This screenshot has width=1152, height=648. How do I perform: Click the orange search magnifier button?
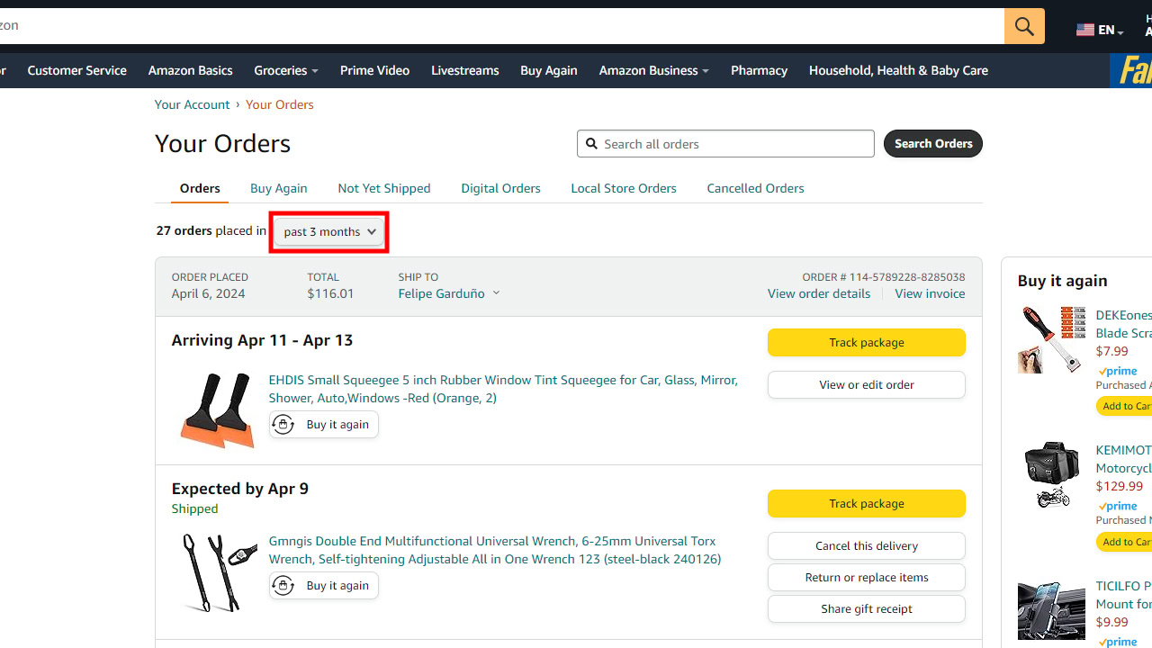(x=1024, y=27)
